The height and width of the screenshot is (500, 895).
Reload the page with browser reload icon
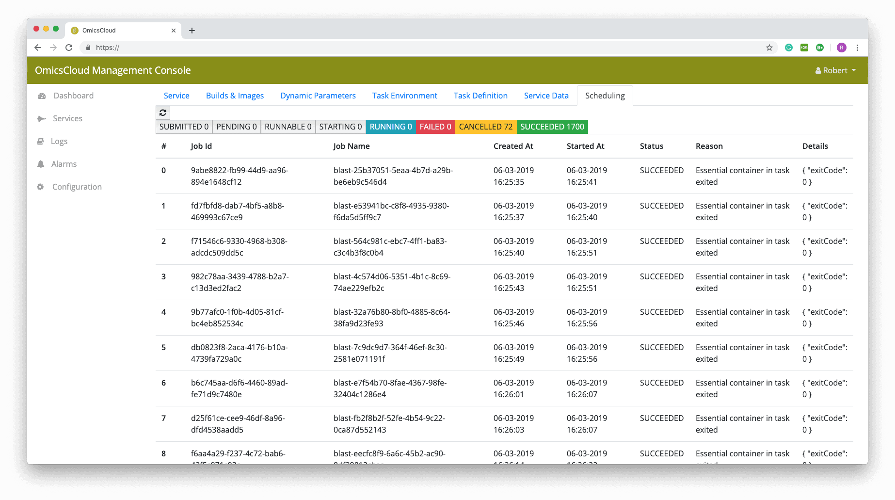(x=69, y=48)
